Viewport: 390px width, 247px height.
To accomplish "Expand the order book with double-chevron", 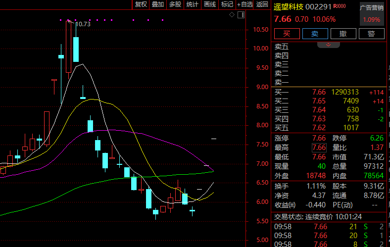I will click(329, 45).
